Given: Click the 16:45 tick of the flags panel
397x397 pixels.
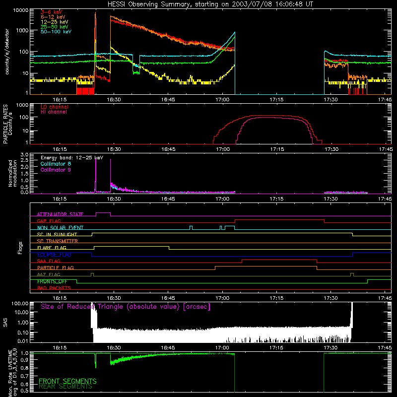Looking at the screenshot, I should point(168,298).
